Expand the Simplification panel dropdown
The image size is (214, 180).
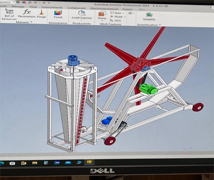pos(160,25)
